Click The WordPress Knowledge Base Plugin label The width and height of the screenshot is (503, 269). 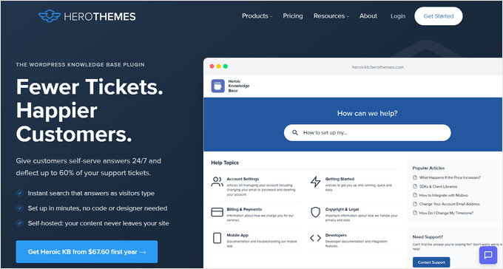click(80, 64)
